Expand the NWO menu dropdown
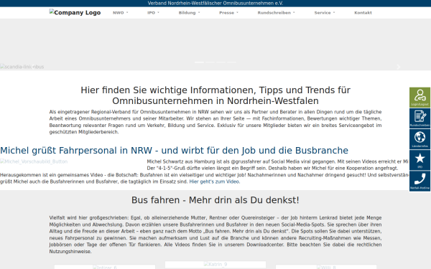Screen dimensions: 431x269 [121, 13]
